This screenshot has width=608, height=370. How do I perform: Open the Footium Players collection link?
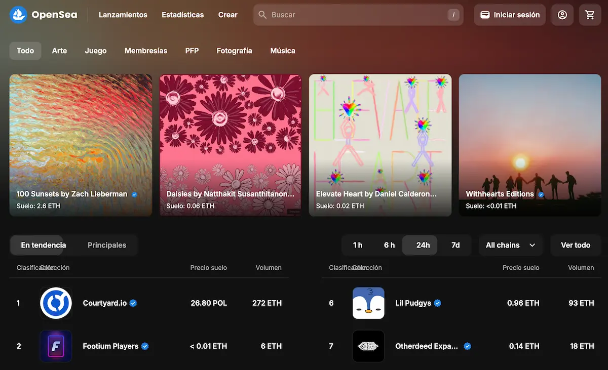click(110, 346)
